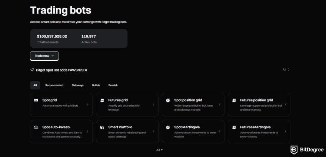Screen dimensions: 326x157
Task: Switch to the Bullish tab
Action: 96,85
